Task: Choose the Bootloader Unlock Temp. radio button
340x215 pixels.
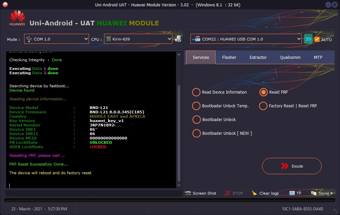Action: point(196,106)
